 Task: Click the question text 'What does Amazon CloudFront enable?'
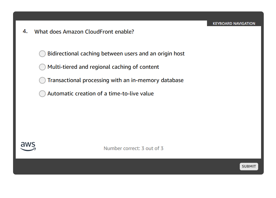[84, 32]
